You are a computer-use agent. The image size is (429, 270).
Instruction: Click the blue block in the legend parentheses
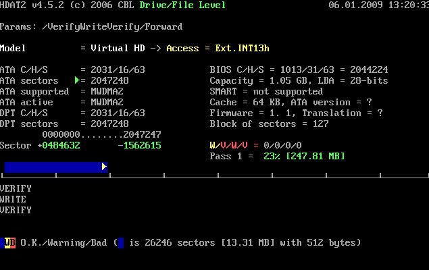coord(121,243)
